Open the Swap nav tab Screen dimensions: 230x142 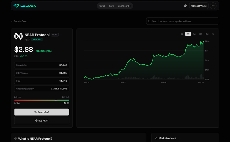click(x=102, y=6)
